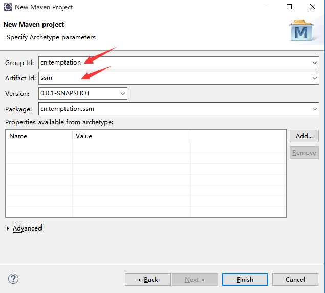Minimize the New Maven Project window
The image size is (325, 293).
(266, 7)
